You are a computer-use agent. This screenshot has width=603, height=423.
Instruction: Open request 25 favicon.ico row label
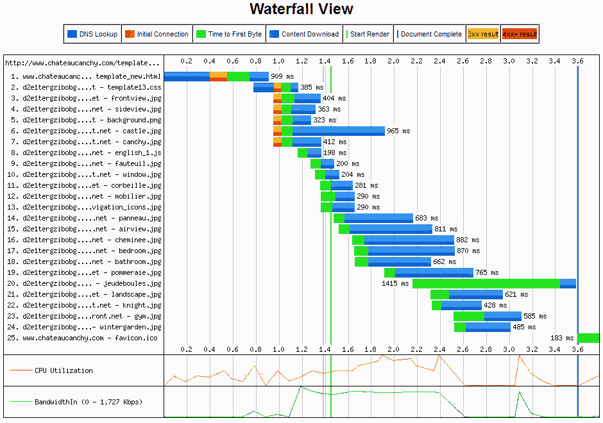[83, 338]
